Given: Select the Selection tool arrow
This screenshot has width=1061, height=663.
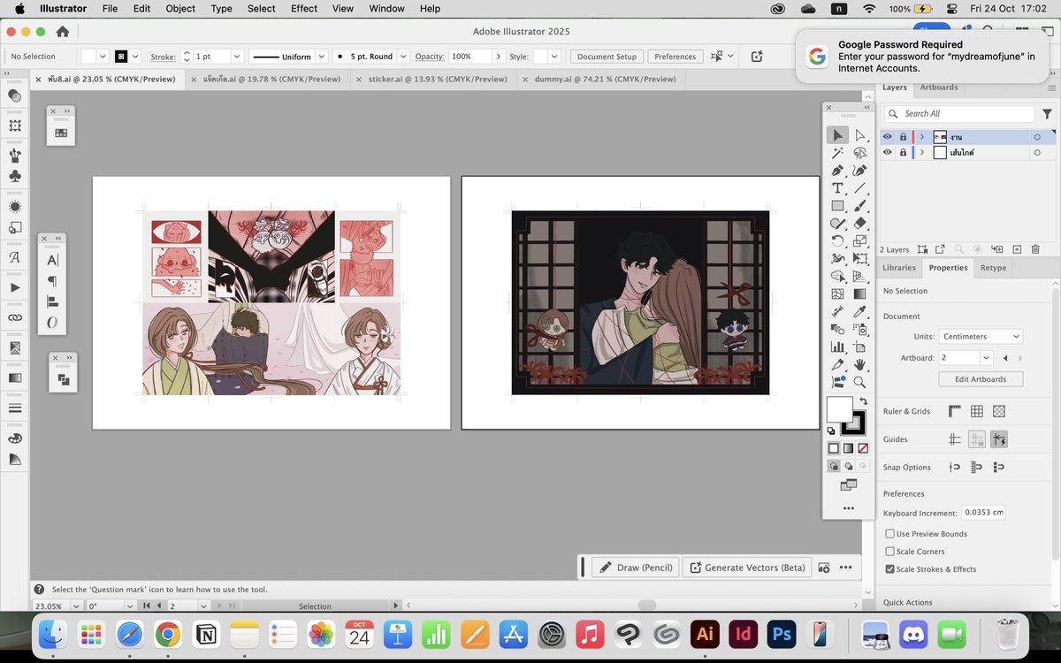Looking at the screenshot, I should (x=836, y=135).
